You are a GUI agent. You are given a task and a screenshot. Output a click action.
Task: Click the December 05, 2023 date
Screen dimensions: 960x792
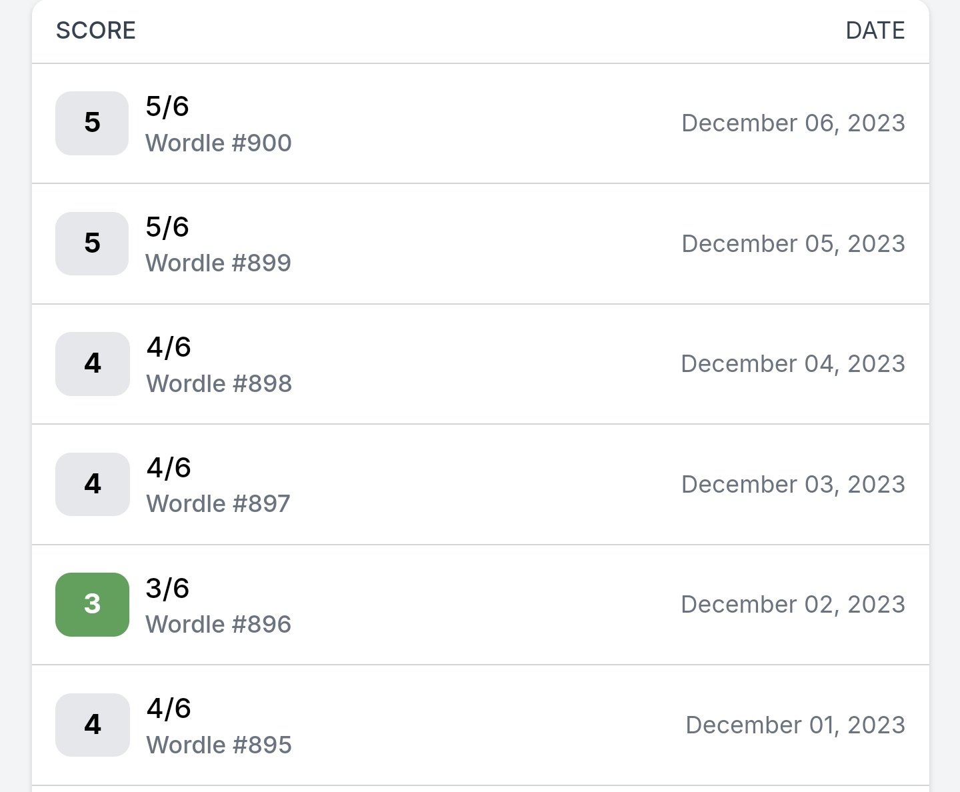pos(793,243)
